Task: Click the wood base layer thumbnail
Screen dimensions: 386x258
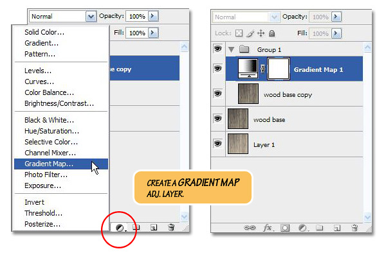Action: [x=238, y=119]
